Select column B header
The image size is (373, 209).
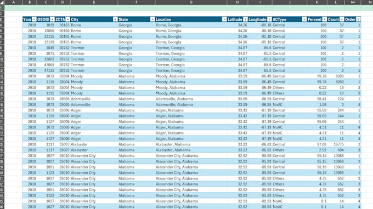coord(30,2)
